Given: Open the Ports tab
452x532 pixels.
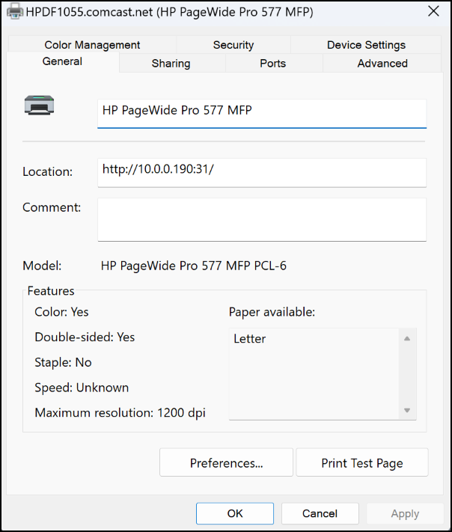Looking at the screenshot, I should tap(273, 64).
